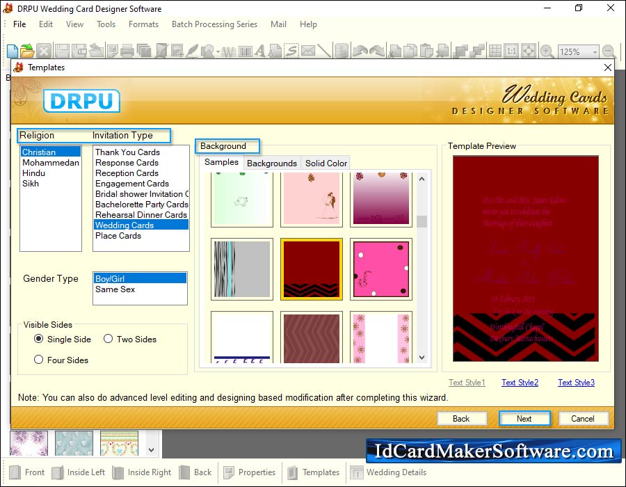Select the text A tool icon
This screenshot has width=626, height=487.
(x=260, y=51)
